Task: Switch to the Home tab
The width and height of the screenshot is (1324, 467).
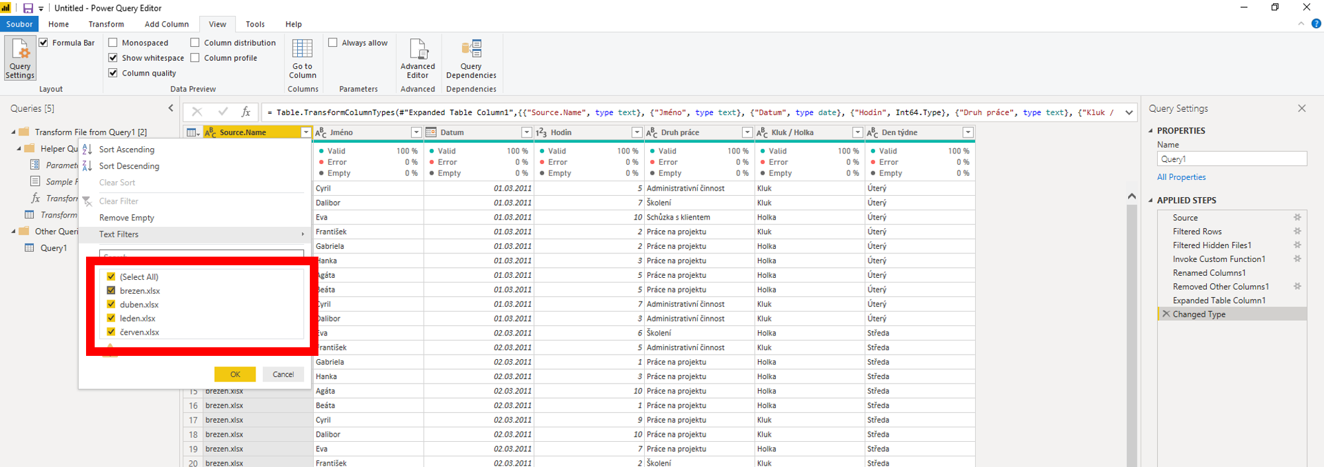Action: (x=58, y=24)
